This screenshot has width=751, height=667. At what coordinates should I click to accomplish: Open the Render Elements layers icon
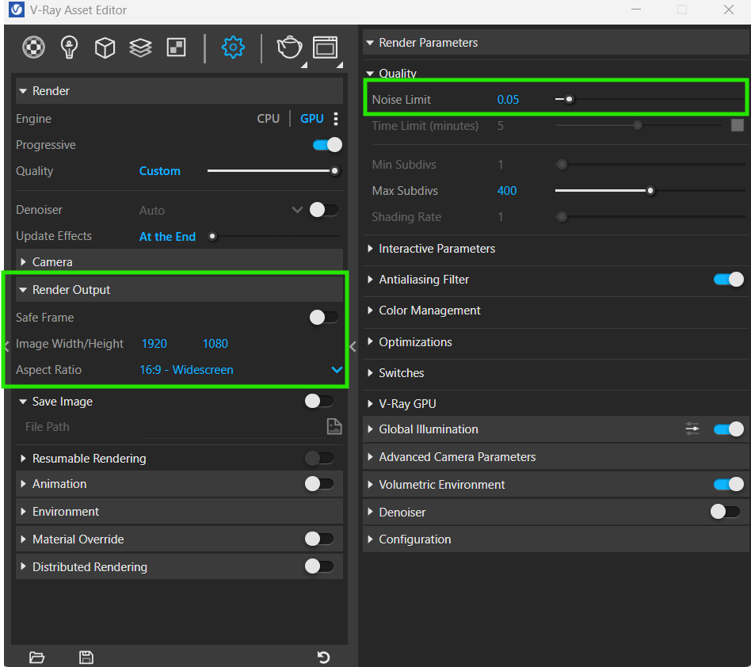(x=140, y=48)
